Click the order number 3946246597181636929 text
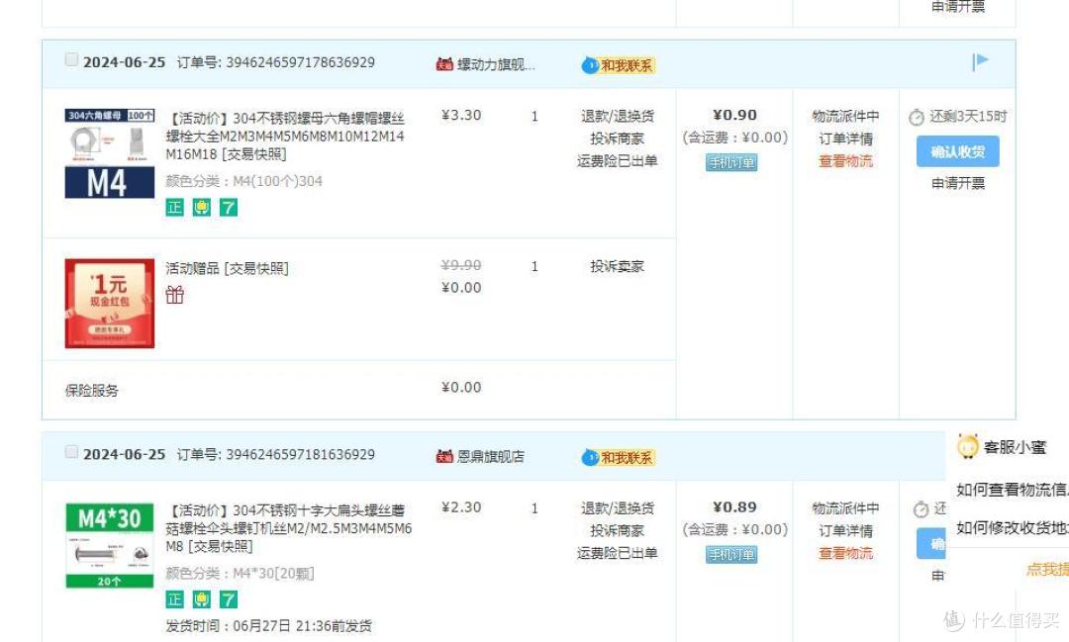 pyautogui.click(x=300, y=455)
